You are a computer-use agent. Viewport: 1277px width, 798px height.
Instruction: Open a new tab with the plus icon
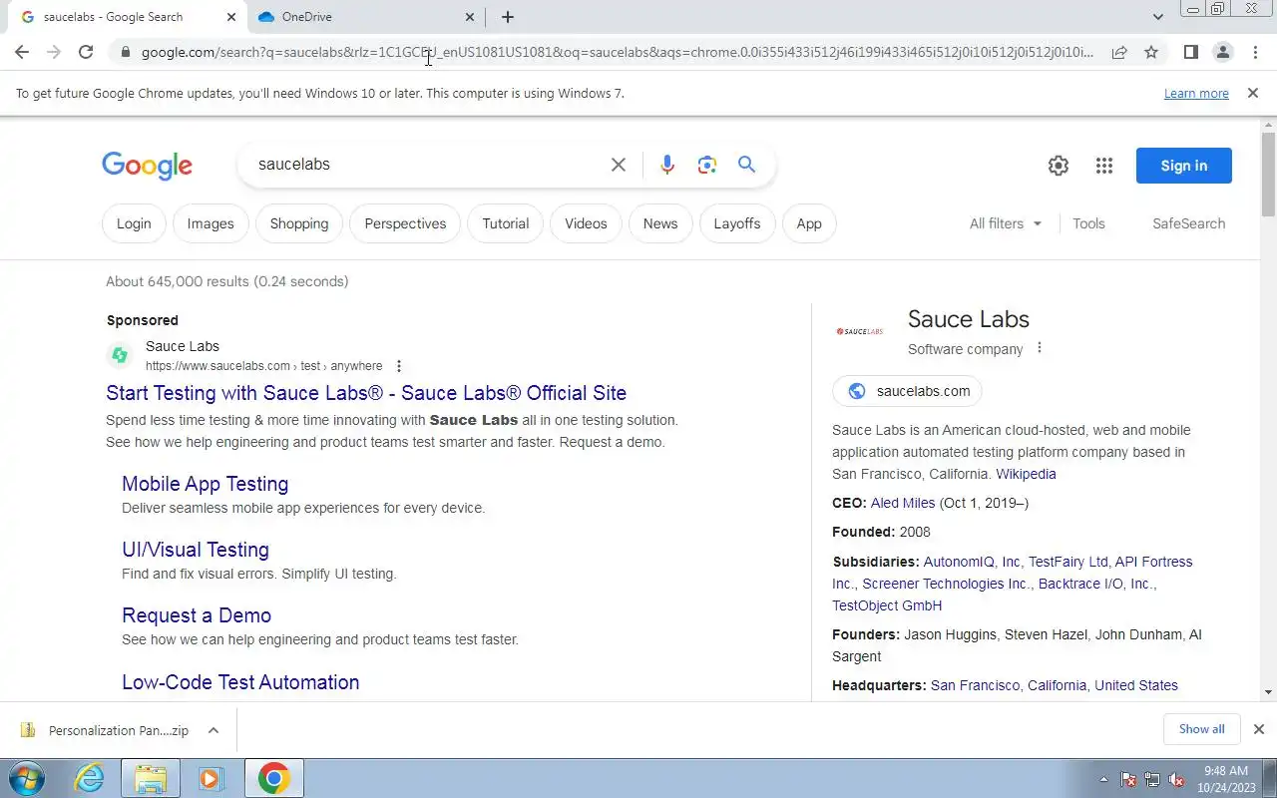(x=508, y=17)
